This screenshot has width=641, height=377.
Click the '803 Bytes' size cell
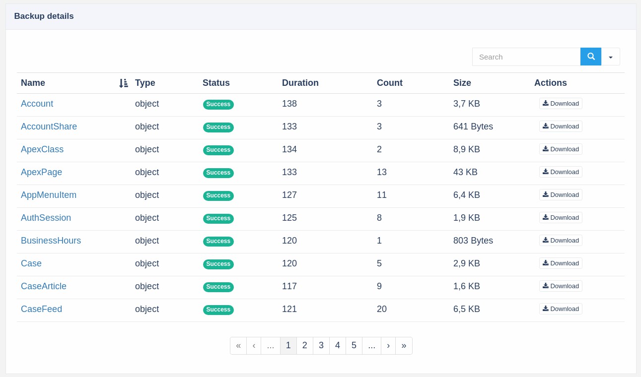[473, 241]
